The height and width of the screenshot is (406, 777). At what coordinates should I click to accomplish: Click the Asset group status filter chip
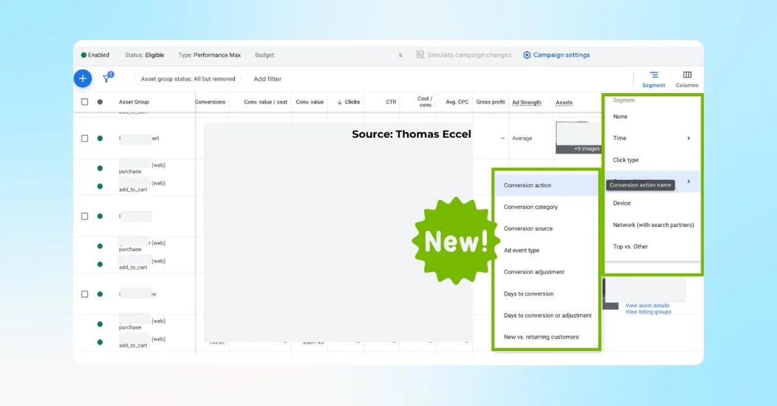tap(188, 79)
